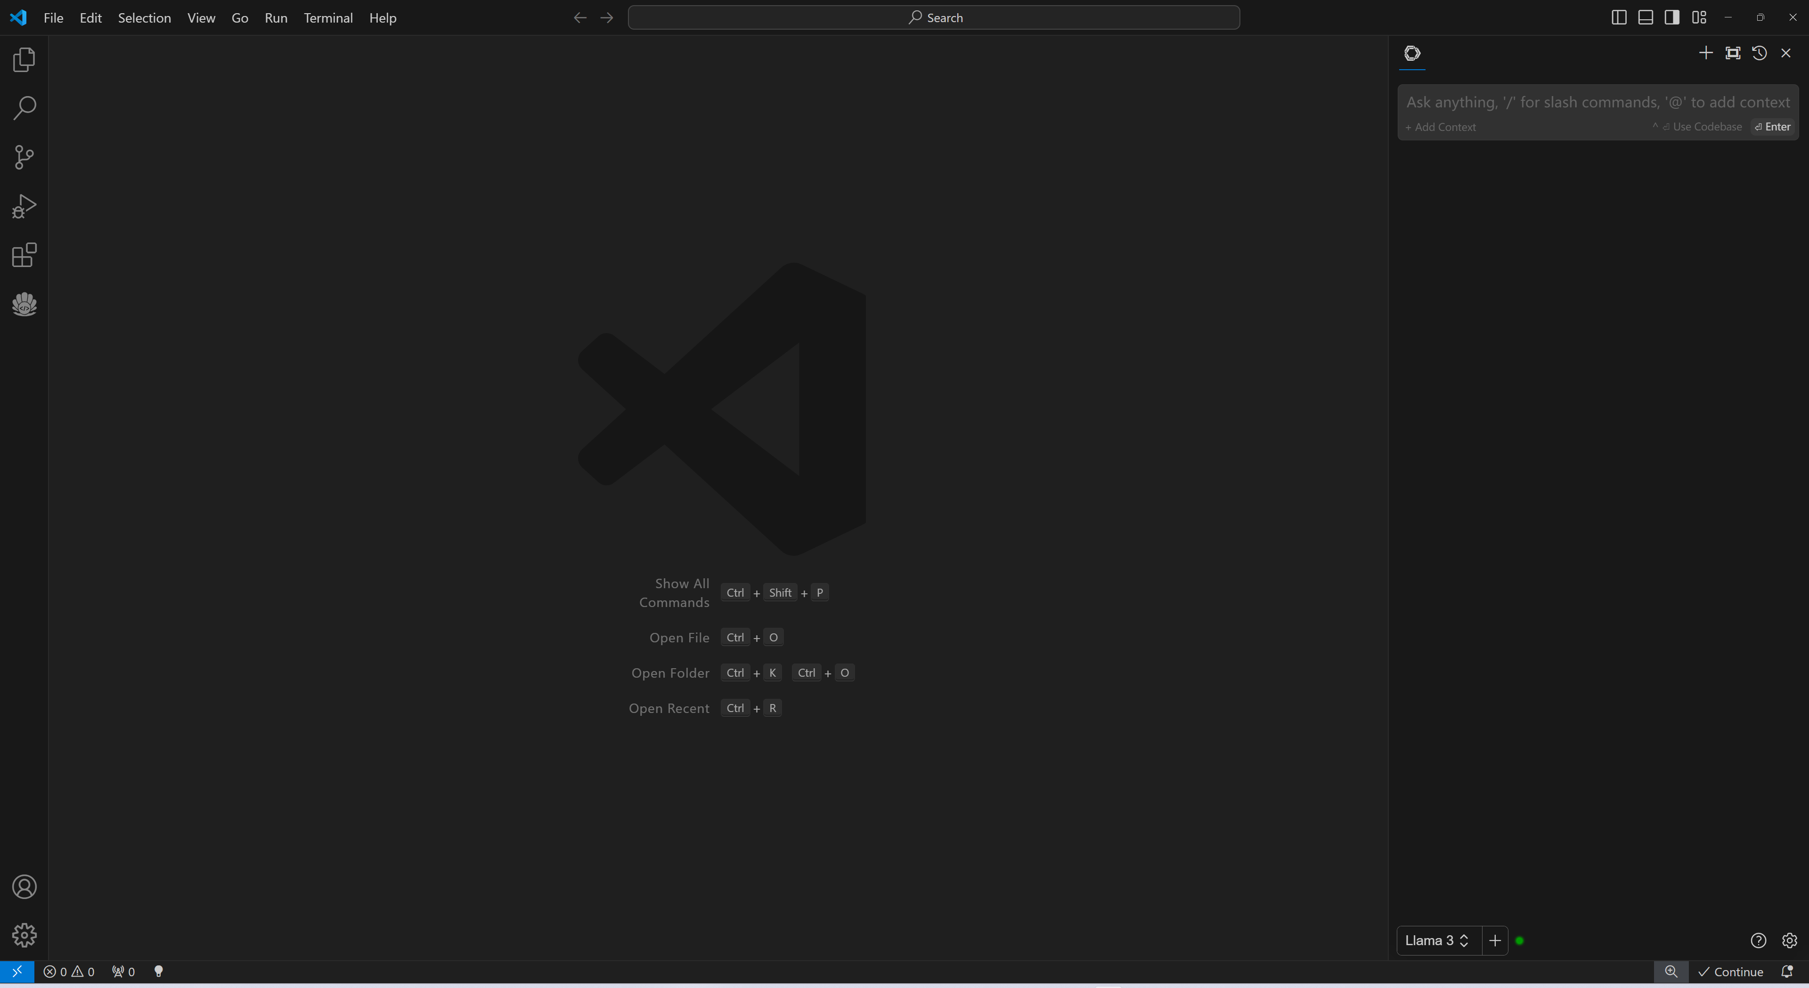Click Add Context in chat box
This screenshot has height=988, width=1809.
click(x=1440, y=127)
